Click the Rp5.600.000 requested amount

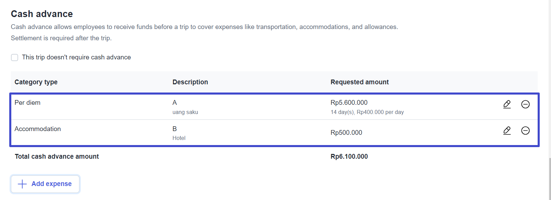tap(349, 102)
